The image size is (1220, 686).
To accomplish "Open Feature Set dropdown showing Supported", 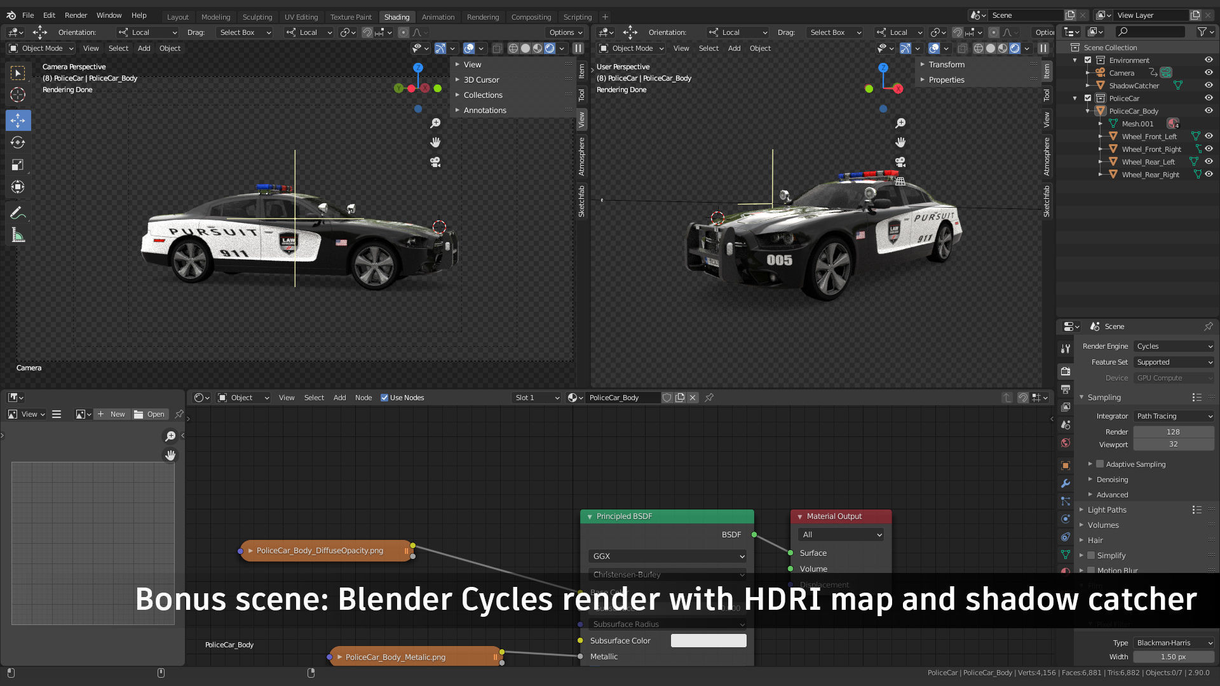I will click(1174, 362).
